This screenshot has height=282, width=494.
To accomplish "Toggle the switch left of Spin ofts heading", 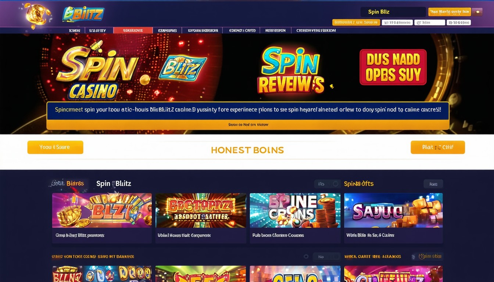I will pyautogui.click(x=327, y=184).
